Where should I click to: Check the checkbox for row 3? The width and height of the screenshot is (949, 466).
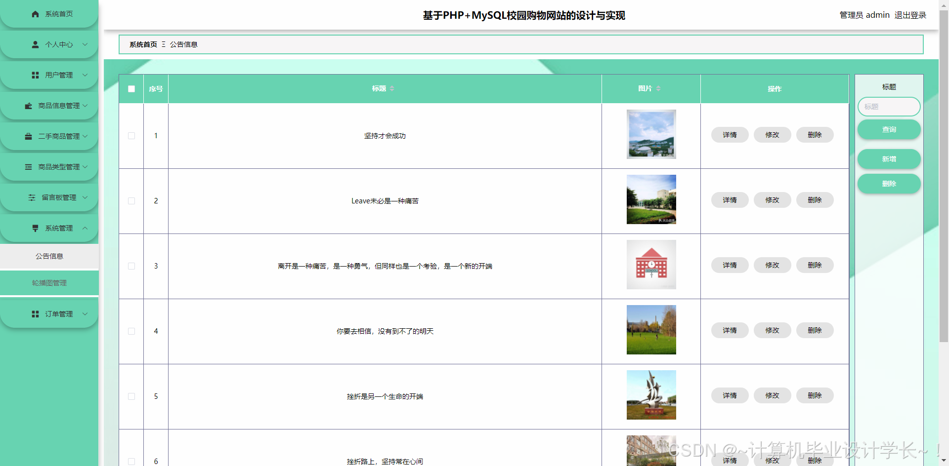pyautogui.click(x=131, y=266)
